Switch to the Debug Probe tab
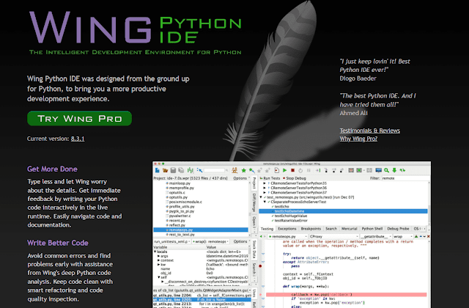 click(398, 229)
